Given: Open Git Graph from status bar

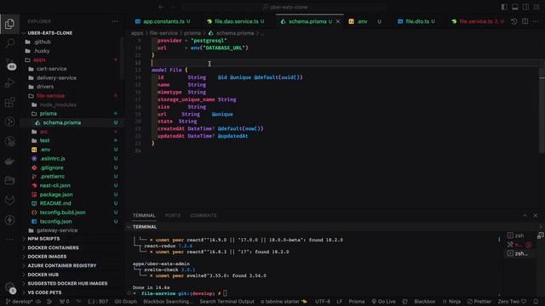Looking at the screenshot, I should click(x=126, y=302).
